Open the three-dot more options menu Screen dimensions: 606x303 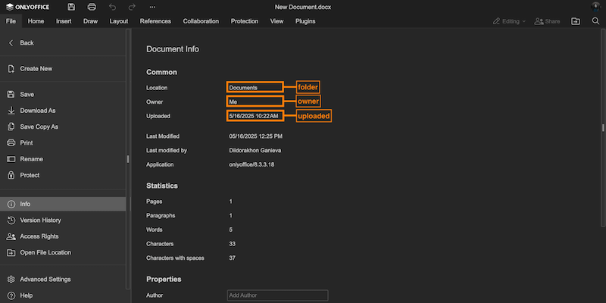point(151,7)
